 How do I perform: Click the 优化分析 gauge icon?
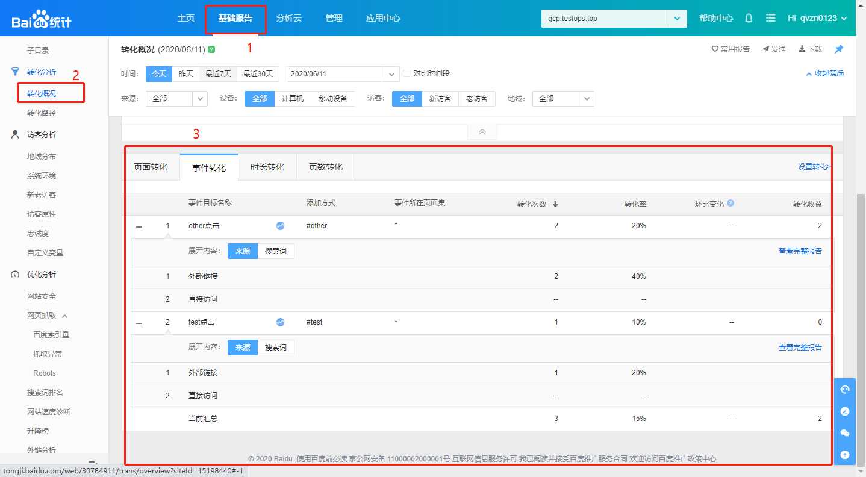coord(16,274)
